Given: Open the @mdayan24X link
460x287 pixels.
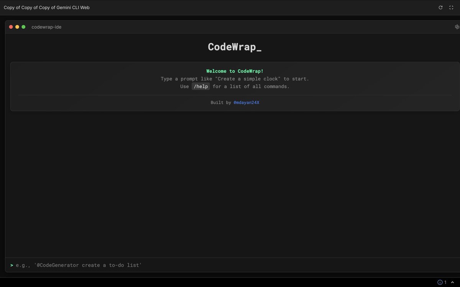Looking at the screenshot, I should point(246,103).
